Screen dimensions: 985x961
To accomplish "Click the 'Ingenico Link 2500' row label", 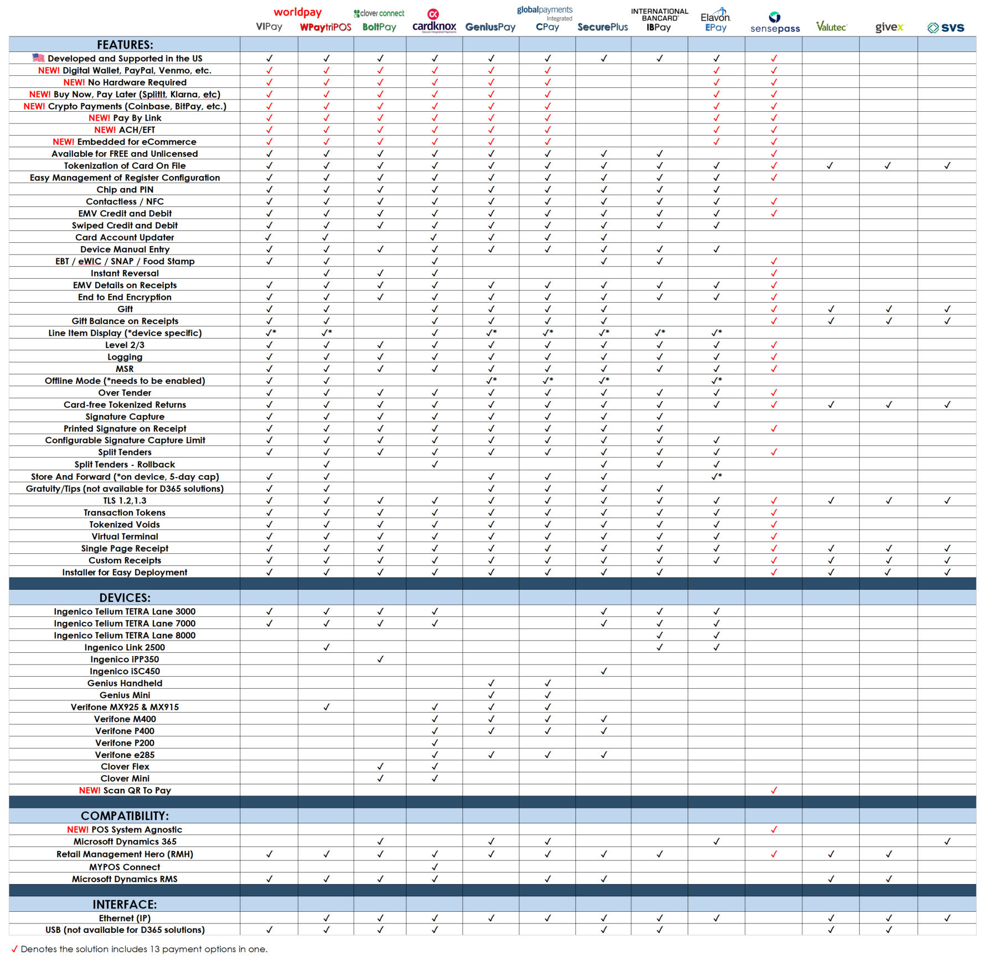I will tap(125, 647).
